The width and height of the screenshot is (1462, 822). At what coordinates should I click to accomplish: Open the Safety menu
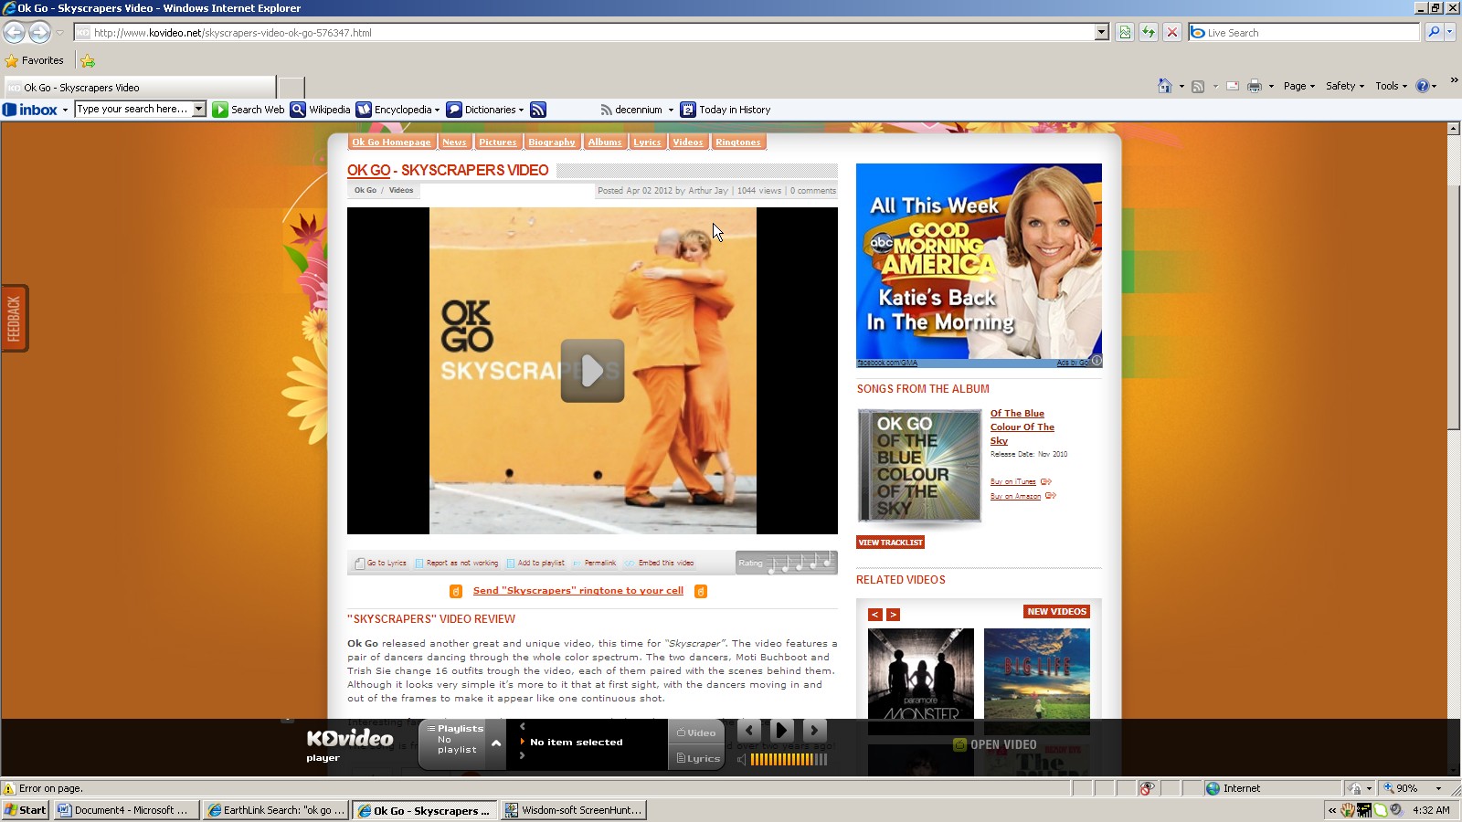[x=1345, y=86]
